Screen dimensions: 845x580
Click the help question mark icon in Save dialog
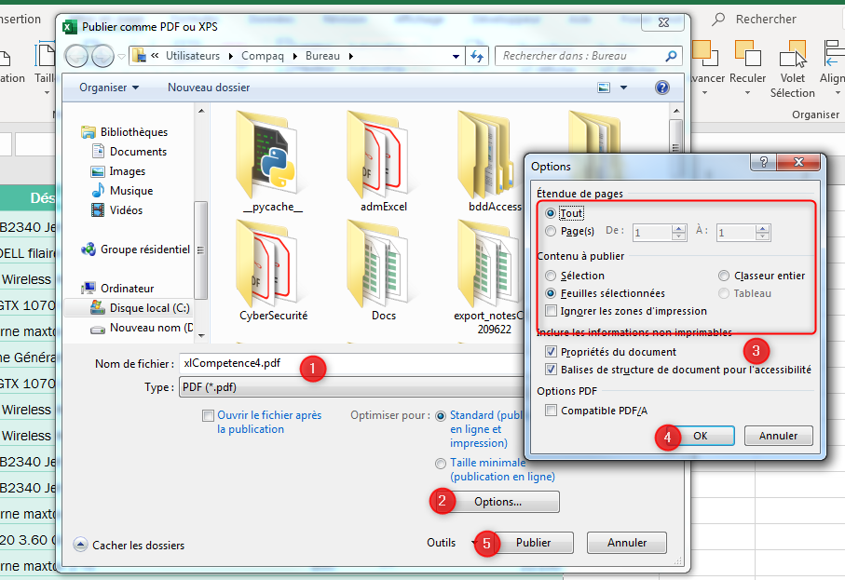[661, 88]
